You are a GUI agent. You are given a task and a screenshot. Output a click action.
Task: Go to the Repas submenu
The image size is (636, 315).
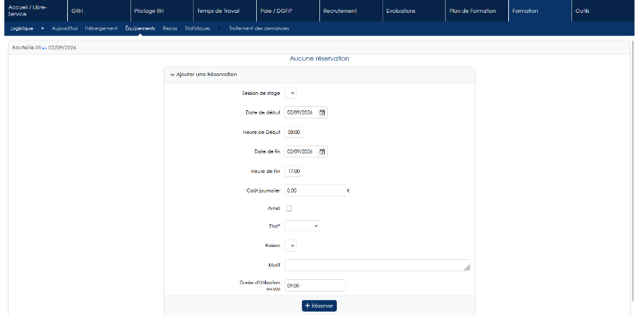click(x=170, y=29)
